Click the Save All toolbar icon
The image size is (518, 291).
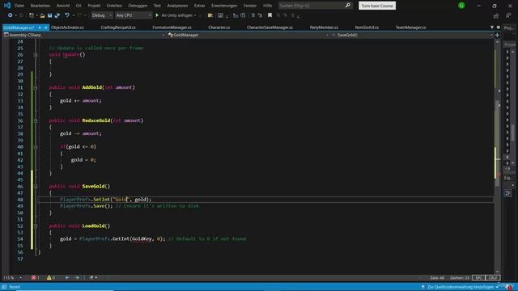coord(57,15)
